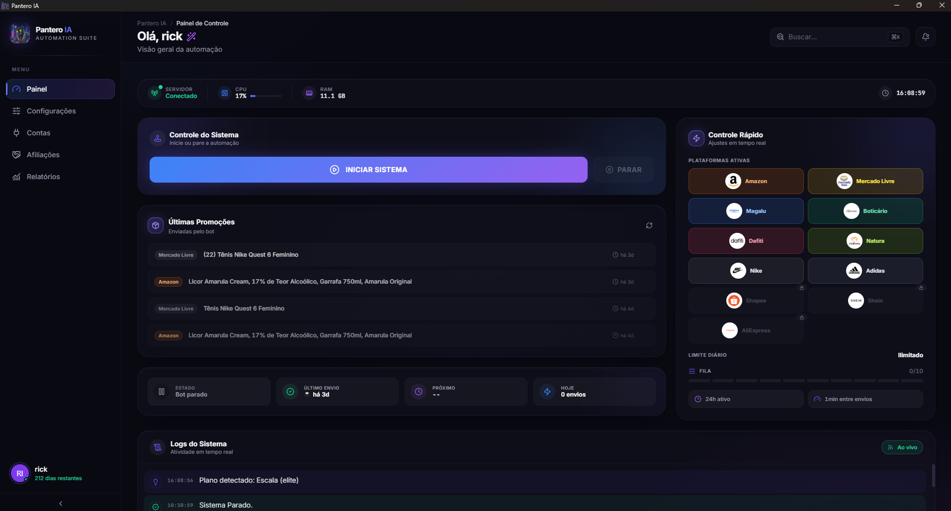Open the Afiliações page
This screenshot has height=511, width=951.
coord(60,155)
